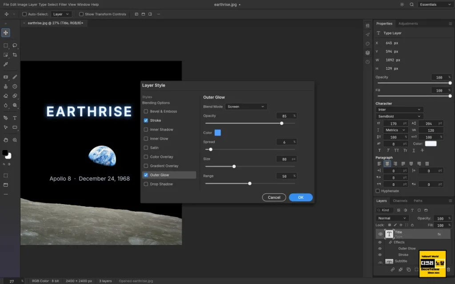This screenshot has width=455, height=284.
Task: Select Blending Options in the styles list
Action: click(x=156, y=103)
